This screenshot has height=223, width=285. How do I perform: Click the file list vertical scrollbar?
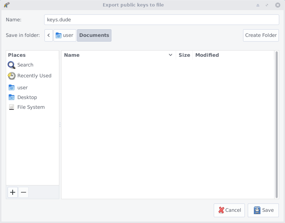277,125
